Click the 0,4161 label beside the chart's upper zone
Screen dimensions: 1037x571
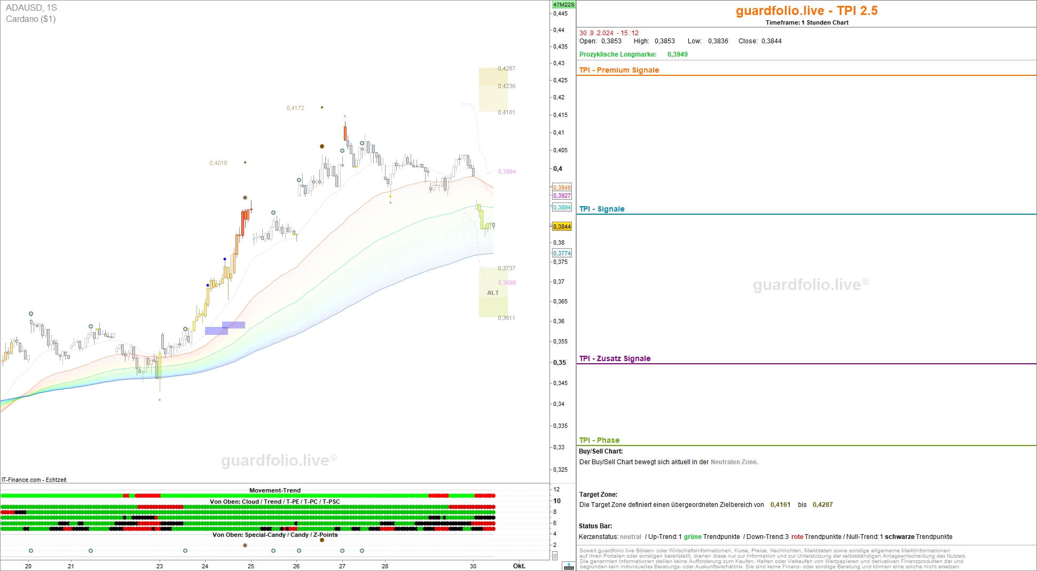tap(506, 112)
